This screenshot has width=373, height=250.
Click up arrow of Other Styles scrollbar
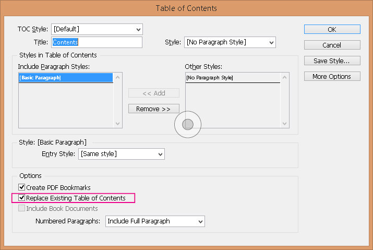tap(284, 77)
